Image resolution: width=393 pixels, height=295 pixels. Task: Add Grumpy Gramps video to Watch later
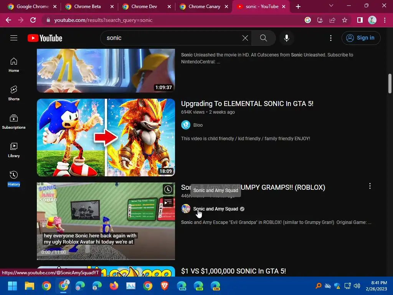(168, 190)
